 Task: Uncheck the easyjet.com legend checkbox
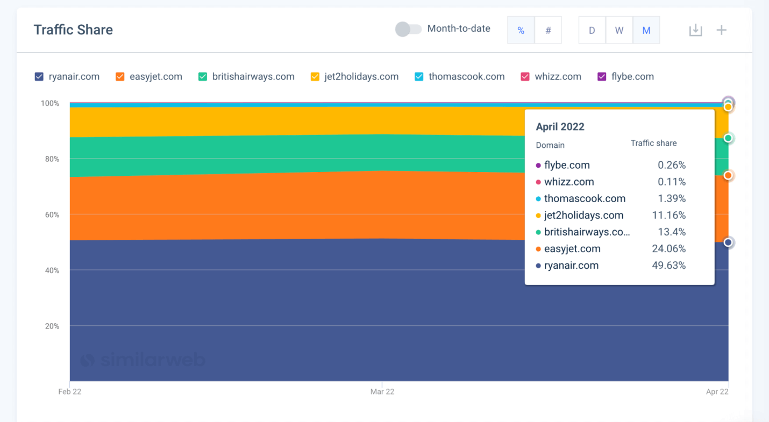(120, 77)
